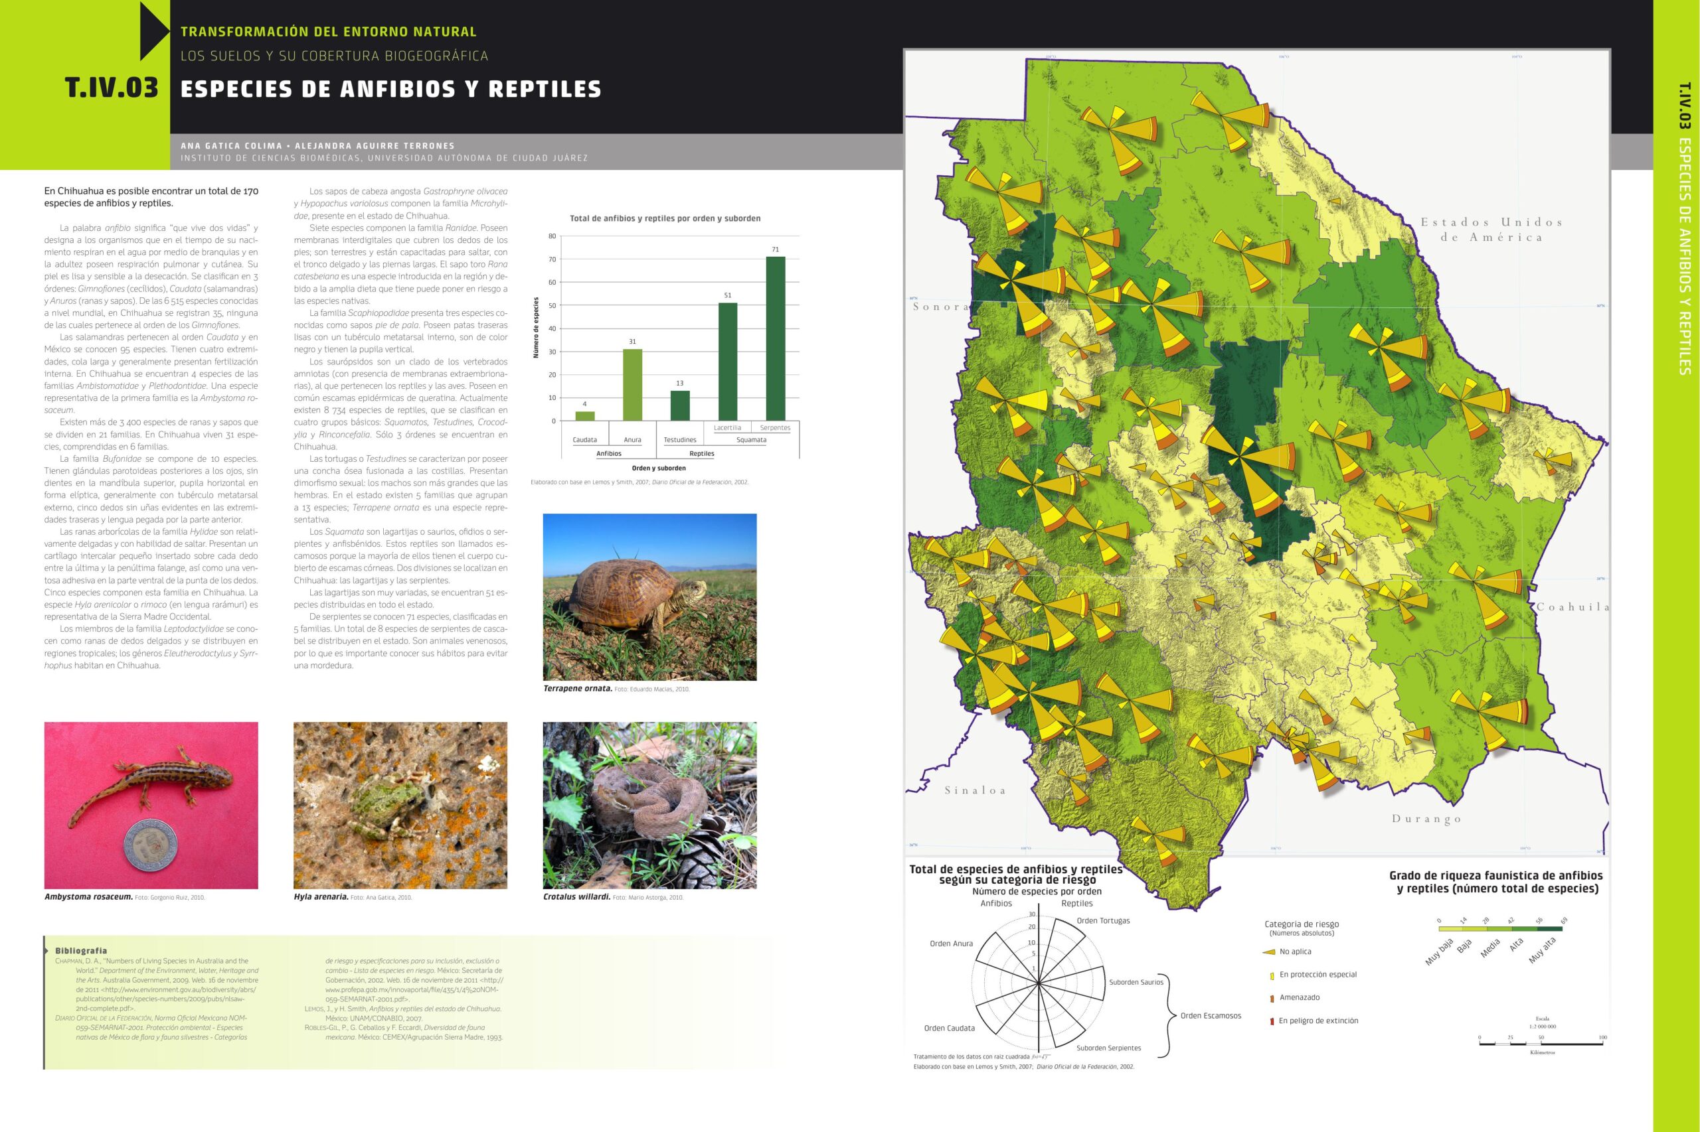Click the 'Muy baja' lightest green swatch
The image size is (1700, 1132).
pos(1451,929)
